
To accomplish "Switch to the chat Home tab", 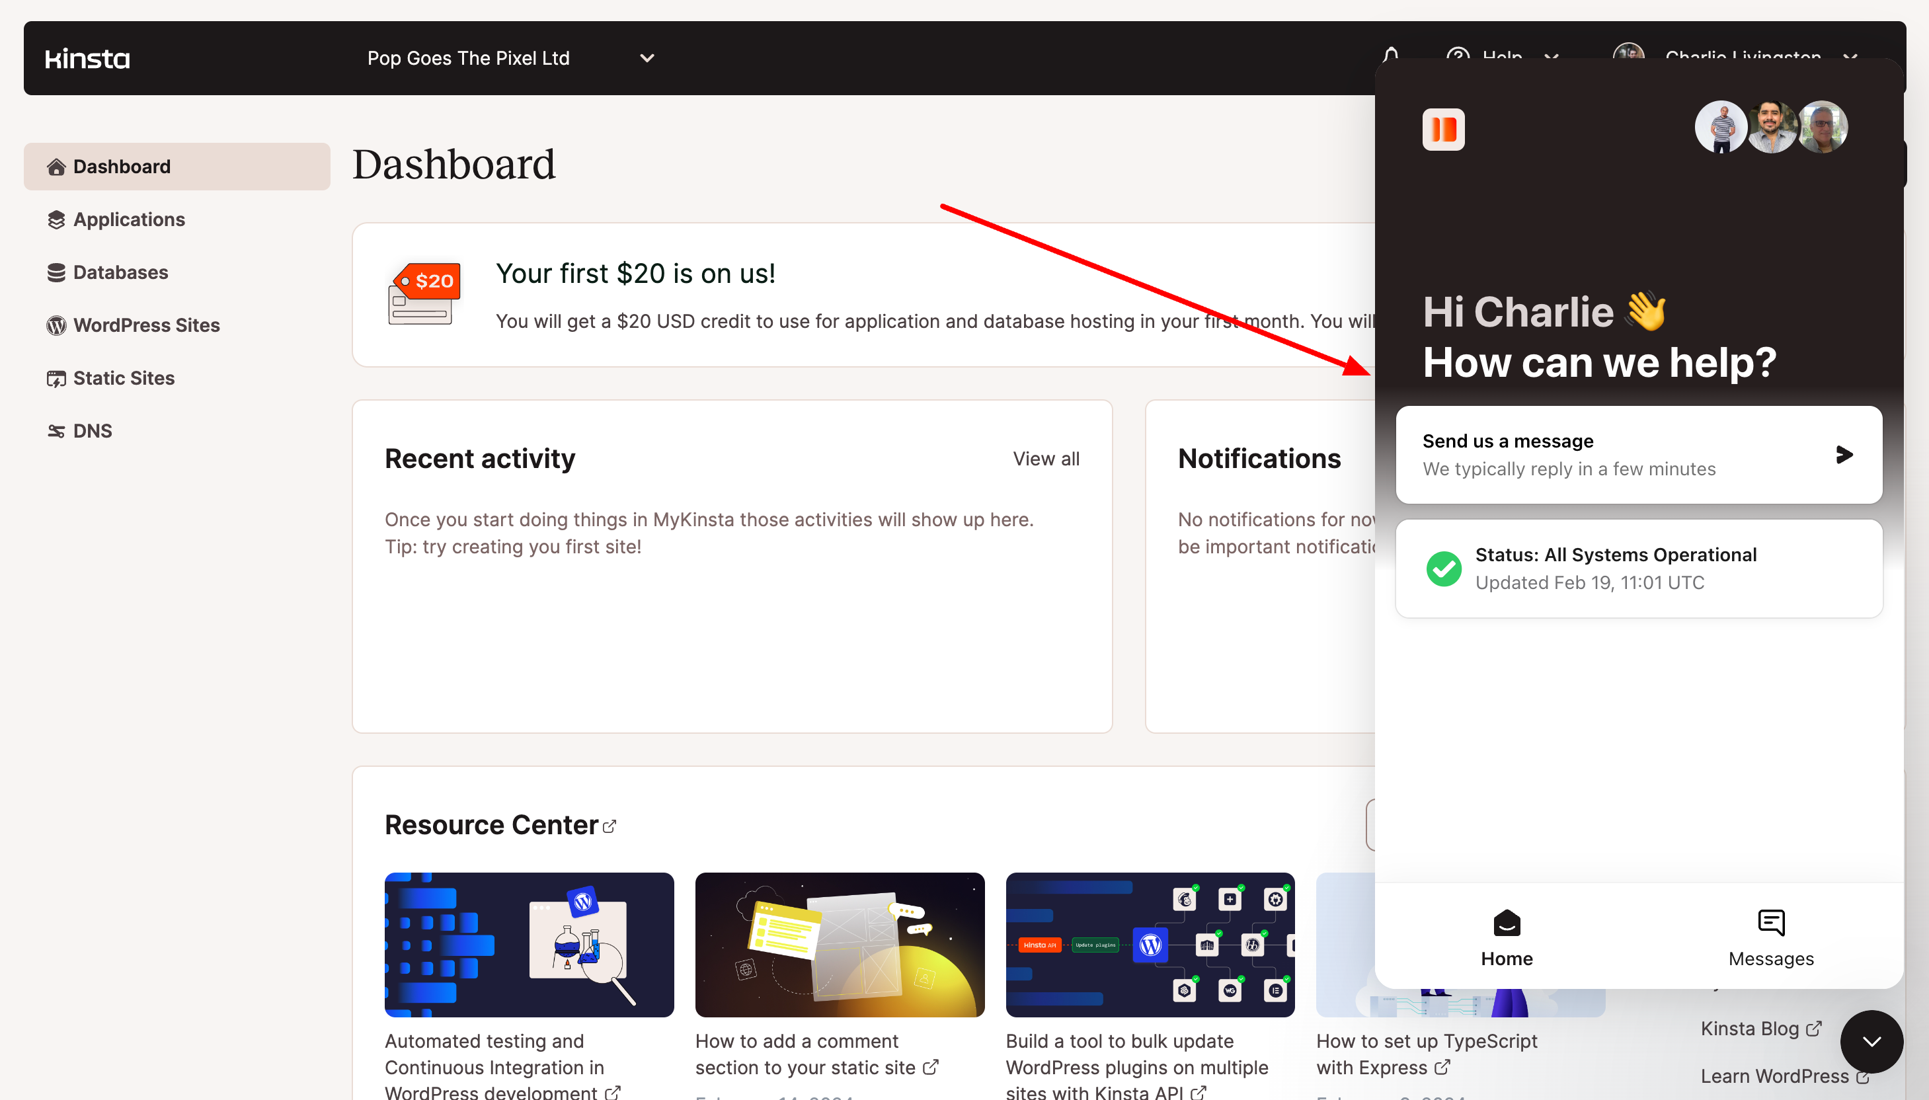I will pos(1506,937).
